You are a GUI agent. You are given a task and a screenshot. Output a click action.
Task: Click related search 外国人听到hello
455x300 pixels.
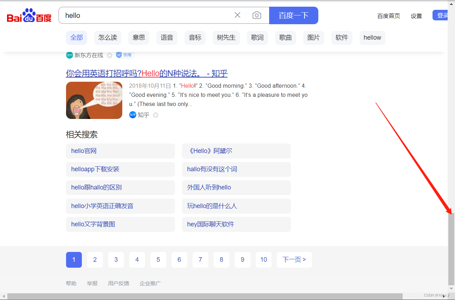[236, 187]
